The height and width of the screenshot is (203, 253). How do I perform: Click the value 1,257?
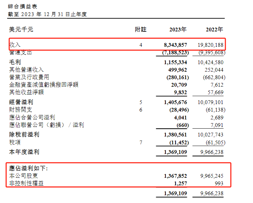pos(180,184)
